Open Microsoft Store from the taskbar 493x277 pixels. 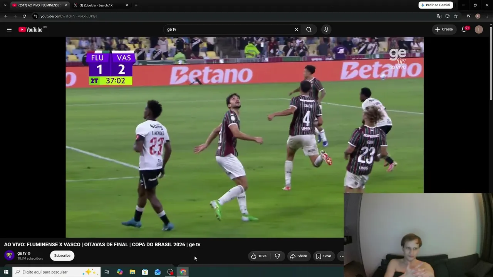click(145, 272)
